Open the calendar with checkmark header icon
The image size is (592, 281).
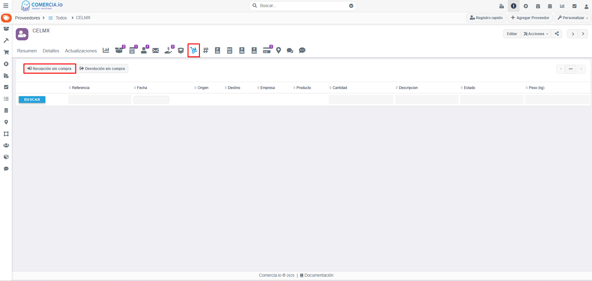click(538, 6)
